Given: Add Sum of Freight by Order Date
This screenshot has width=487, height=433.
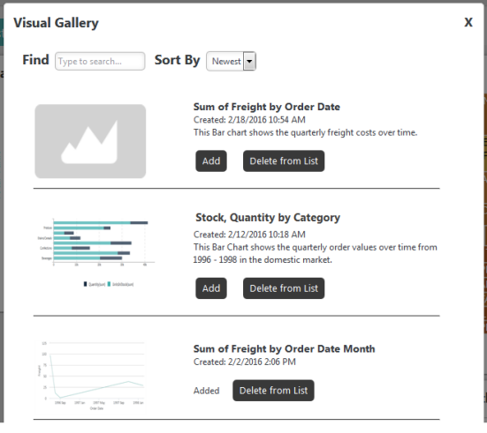Looking at the screenshot, I should click(x=211, y=161).
